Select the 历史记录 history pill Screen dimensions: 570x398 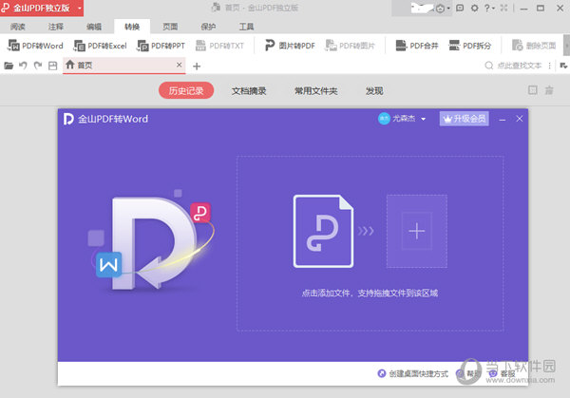click(x=186, y=90)
